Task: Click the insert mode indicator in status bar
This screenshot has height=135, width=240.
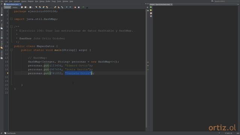Action: [238, 133]
